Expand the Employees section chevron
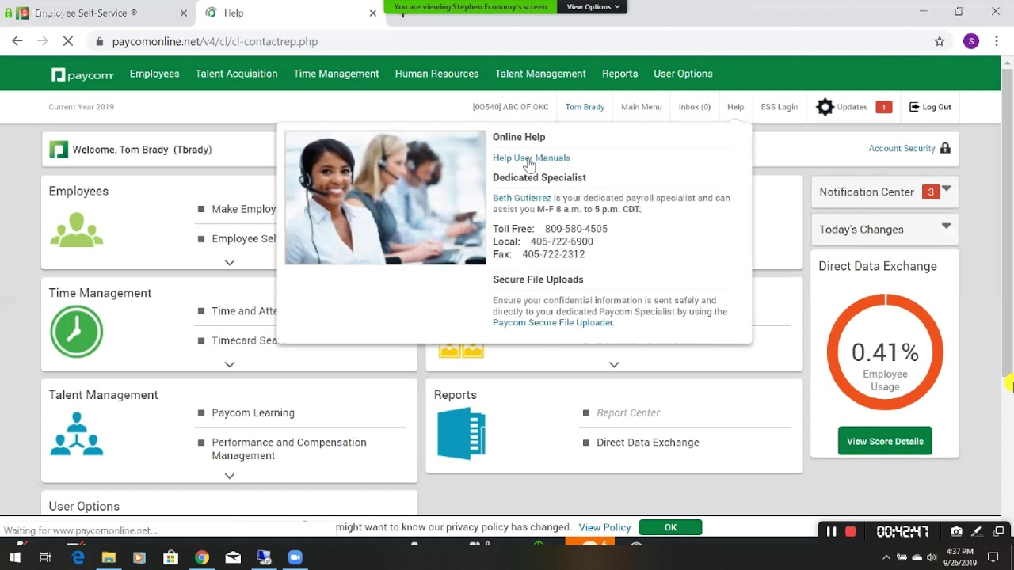 [x=229, y=263]
